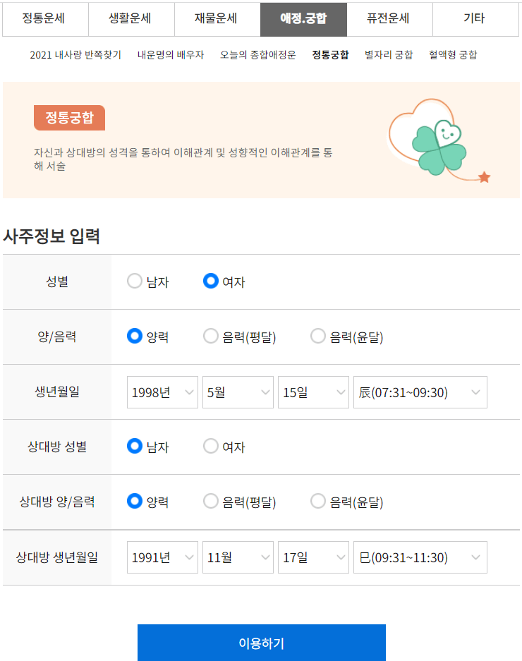Switch to the 재물운세 tab
This screenshot has width=522, height=661.
(x=217, y=20)
